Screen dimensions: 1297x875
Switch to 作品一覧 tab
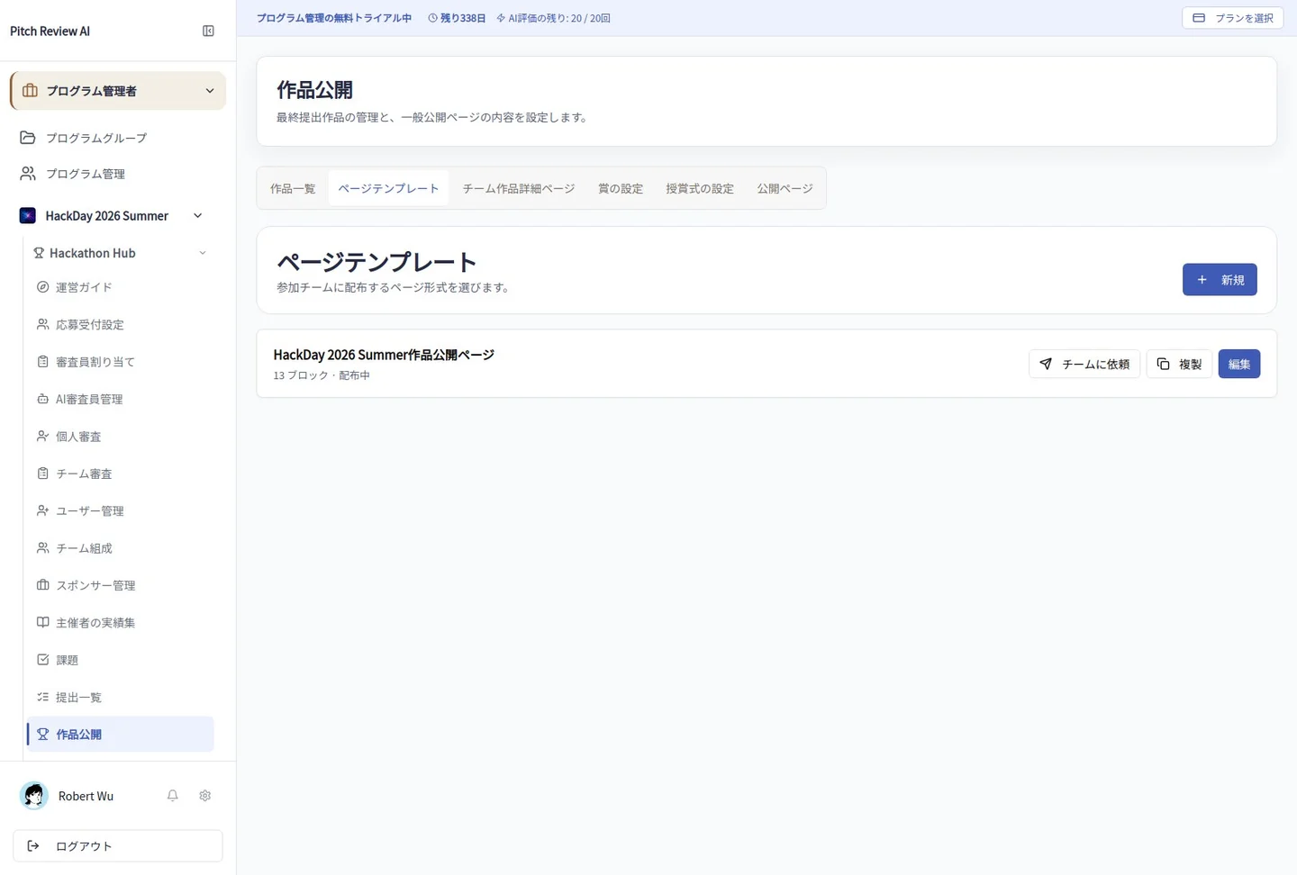tap(293, 188)
